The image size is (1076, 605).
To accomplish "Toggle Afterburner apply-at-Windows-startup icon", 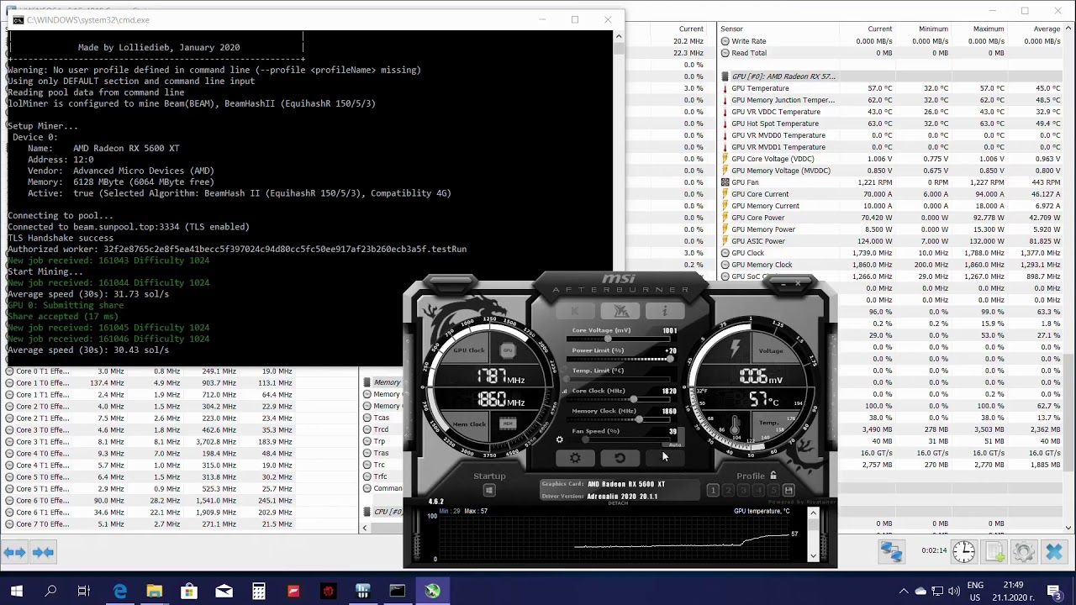I will tap(489, 491).
